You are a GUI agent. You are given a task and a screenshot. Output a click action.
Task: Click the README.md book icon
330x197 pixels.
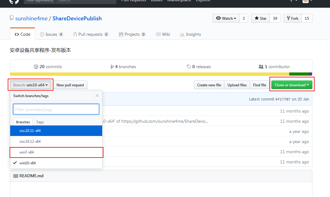tap(15, 176)
